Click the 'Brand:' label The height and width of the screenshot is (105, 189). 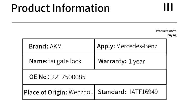click(39, 46)
